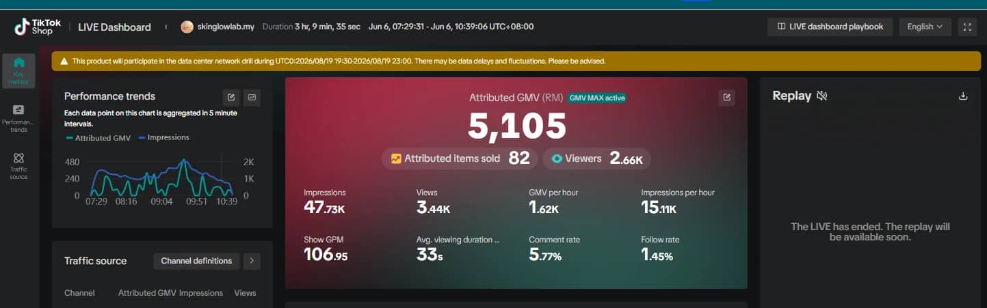
Task: Click the Follow rate 1.45% metric
Action: click(x=660, y=249)
